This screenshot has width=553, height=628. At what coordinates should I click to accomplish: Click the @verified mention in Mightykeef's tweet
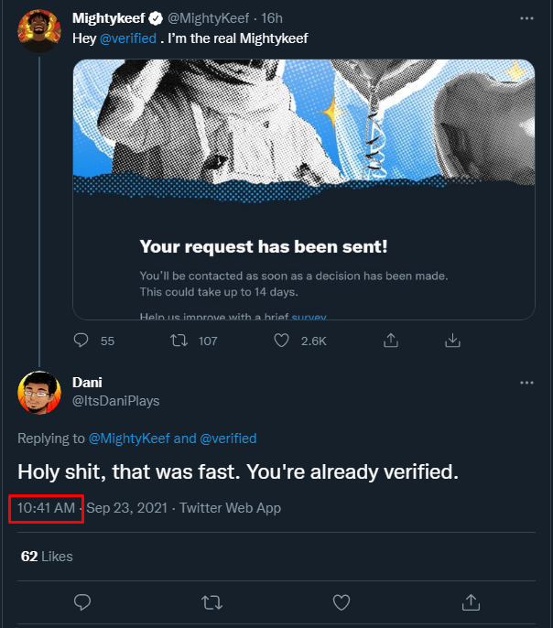coord(128,38)
